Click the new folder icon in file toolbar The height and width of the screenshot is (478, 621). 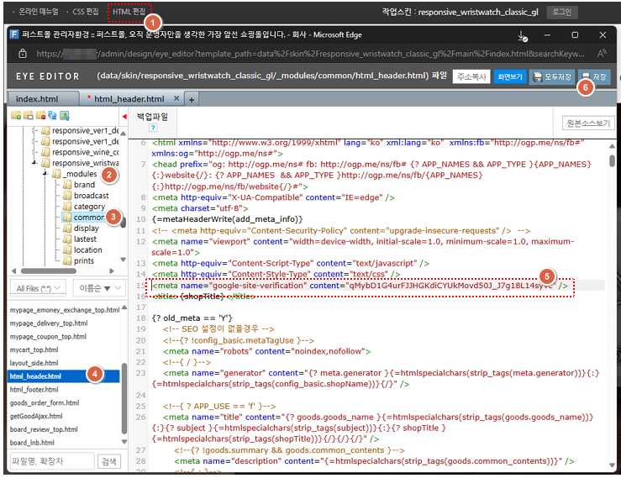pos(16,115)
